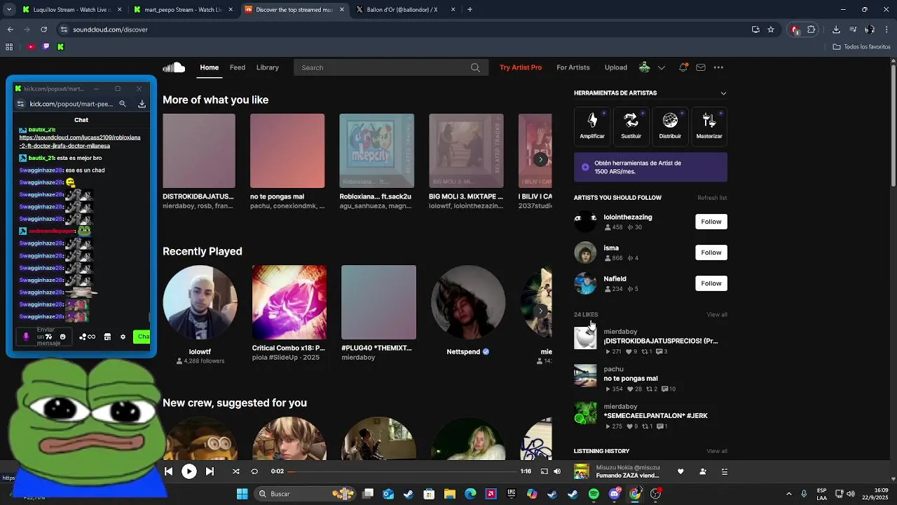897x505 pixels.
Task: Open the Feed tab
Action: [238, 67]
